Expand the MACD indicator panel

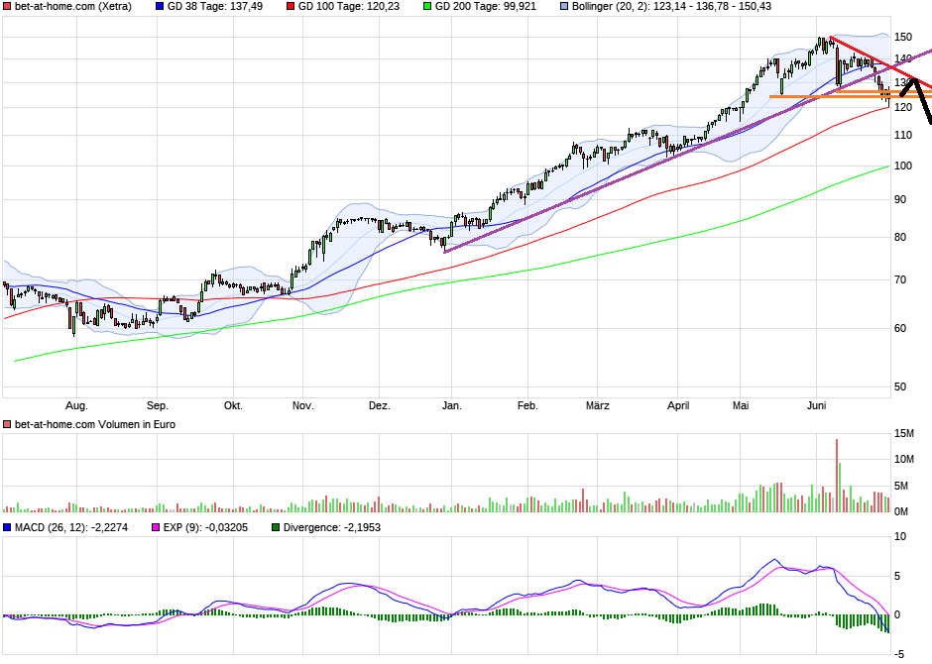tap(7, 526)
